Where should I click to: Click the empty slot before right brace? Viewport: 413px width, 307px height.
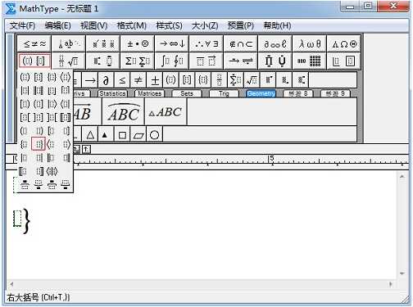(x=17, y=219)
